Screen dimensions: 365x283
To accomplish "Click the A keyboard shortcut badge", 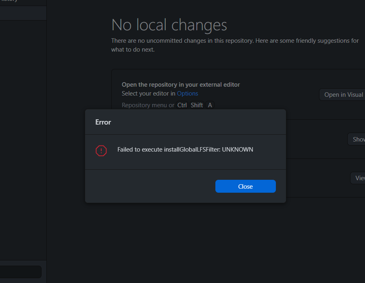I will pyautogui.click(x=210, y=105).
